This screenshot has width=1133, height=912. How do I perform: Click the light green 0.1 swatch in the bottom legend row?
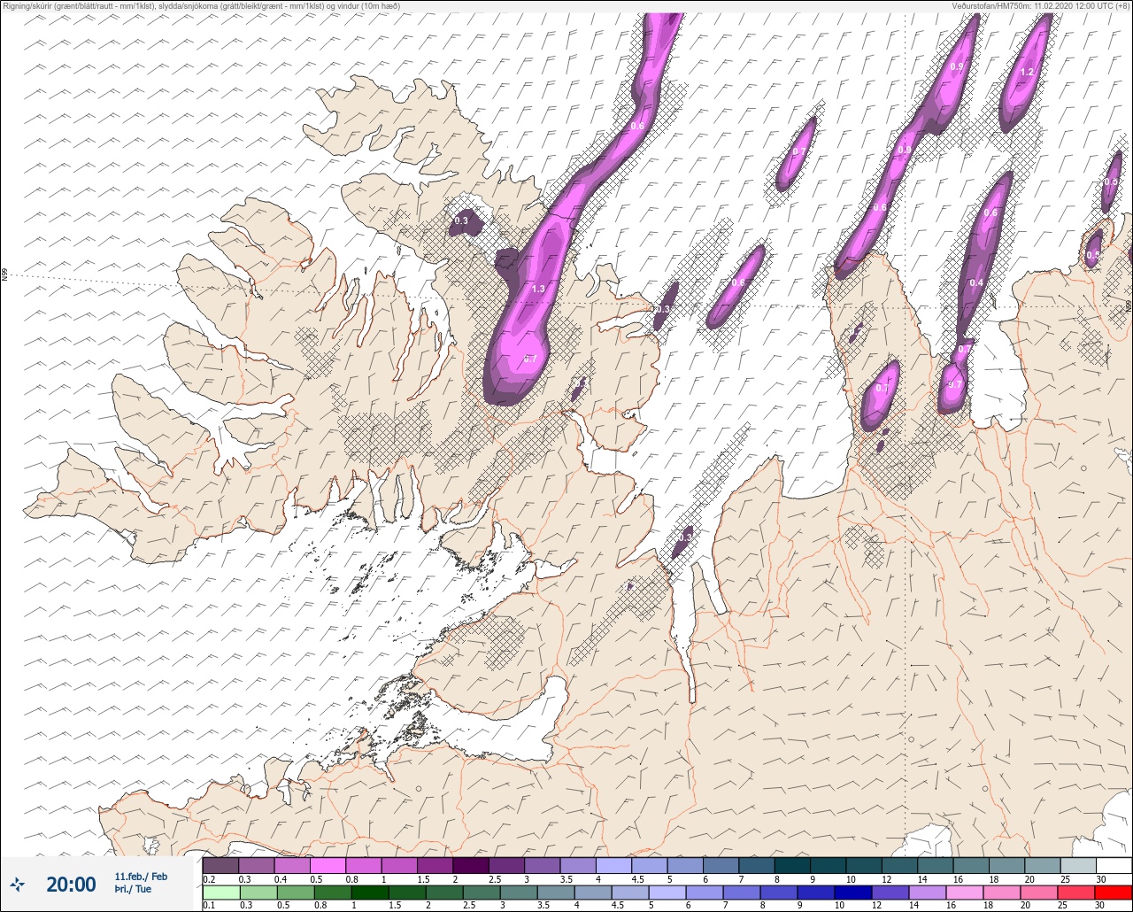click(220, 893)
